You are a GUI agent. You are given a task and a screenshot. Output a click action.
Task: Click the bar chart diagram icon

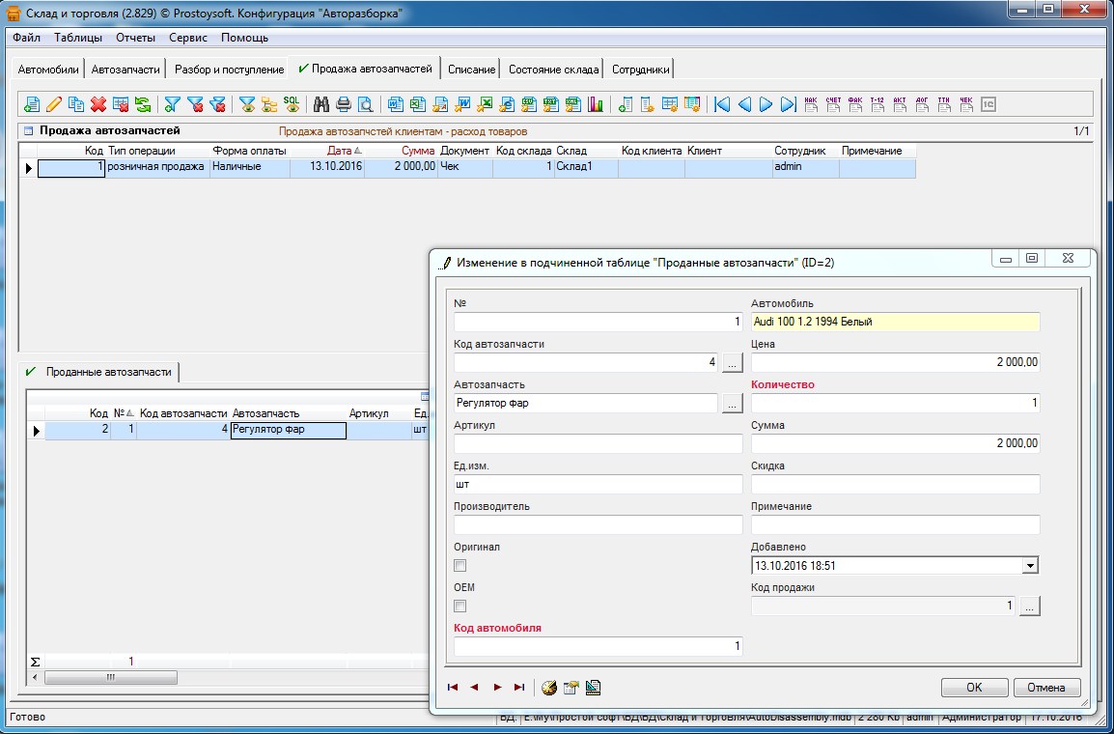click(x=596, y=104)
